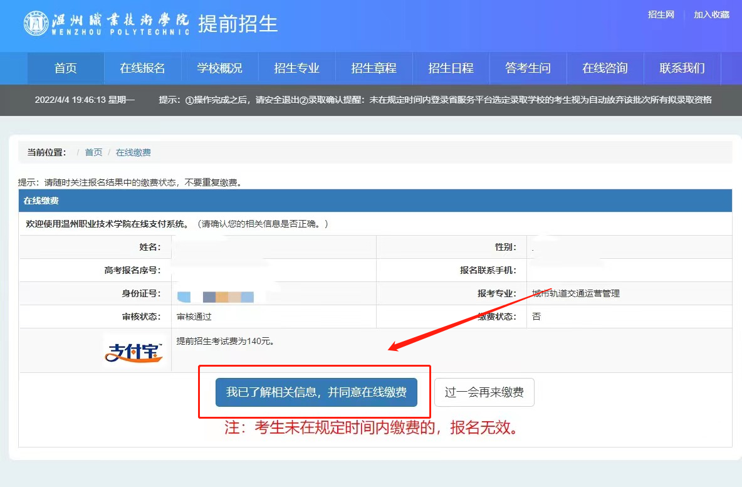Click 加入收藏 link in header
This screenshot has height=487, width=742.
coord(711,15)
